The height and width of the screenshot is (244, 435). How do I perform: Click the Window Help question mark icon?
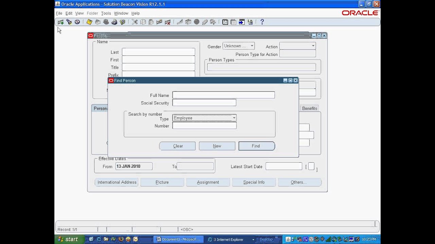pyautogui.click(x=262, y=22)
